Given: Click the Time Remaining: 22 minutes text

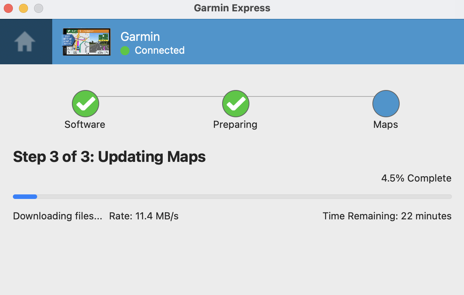Looking at the screenshot, I should click(387, 216).
